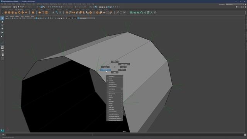Screen dimensions: 247x139
Task: Open the Modeling menu set dropdown
Action: click(6, 7)
